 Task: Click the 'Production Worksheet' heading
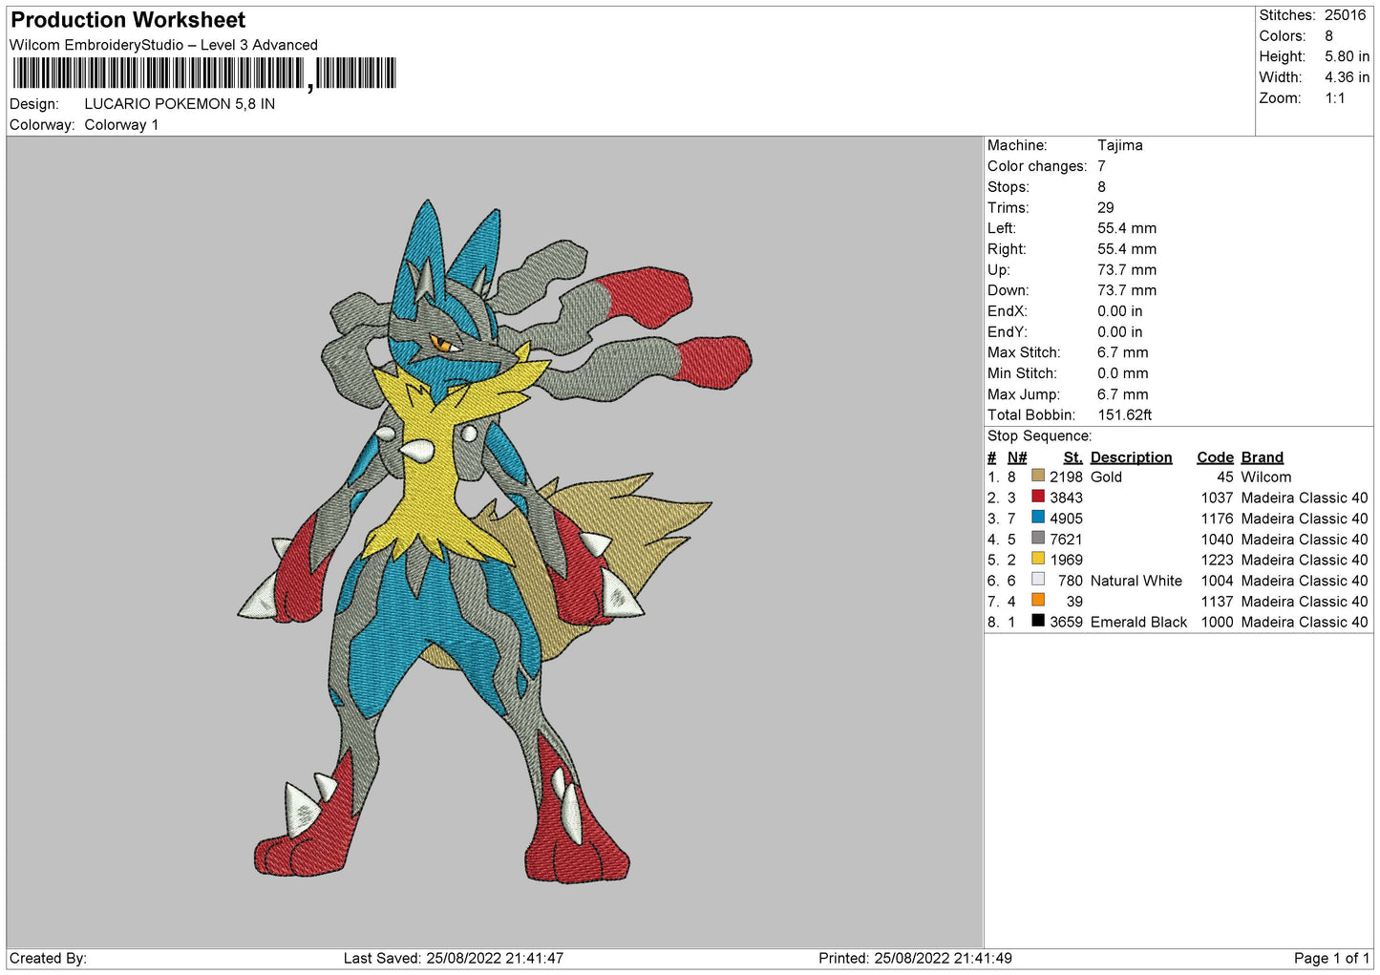(128, 20)
